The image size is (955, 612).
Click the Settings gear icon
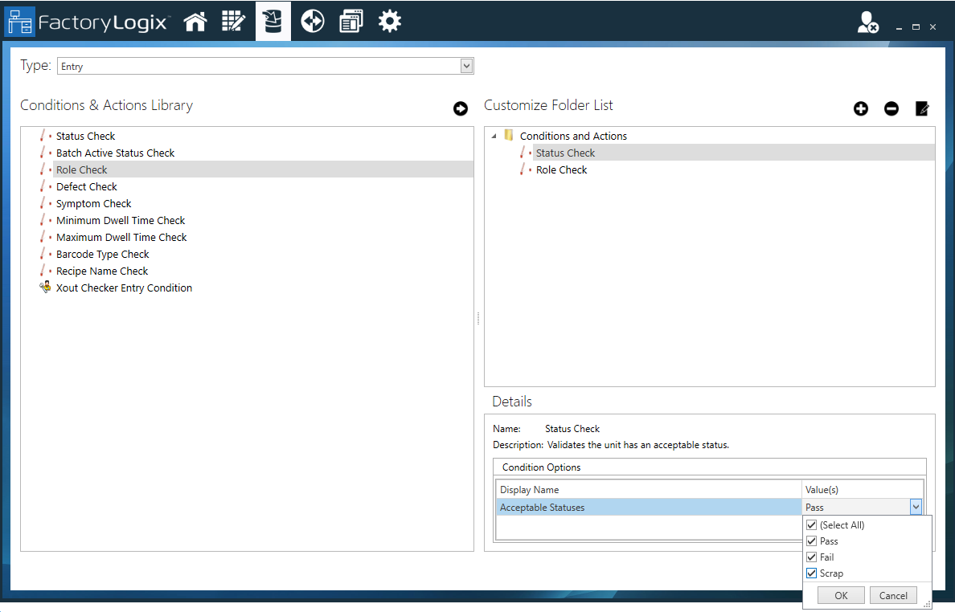click(390, 21)
